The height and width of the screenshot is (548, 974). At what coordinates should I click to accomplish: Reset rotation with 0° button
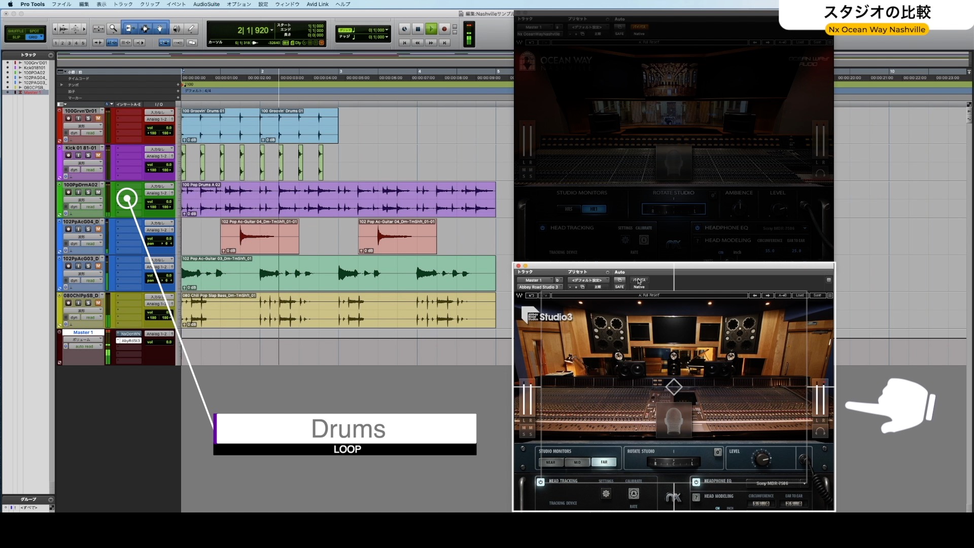point(718,452)
